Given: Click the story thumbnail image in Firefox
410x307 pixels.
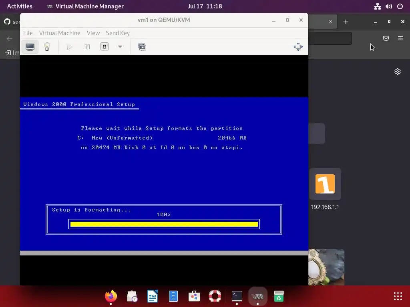Looking at the screenshot, I should coord(326,267).
